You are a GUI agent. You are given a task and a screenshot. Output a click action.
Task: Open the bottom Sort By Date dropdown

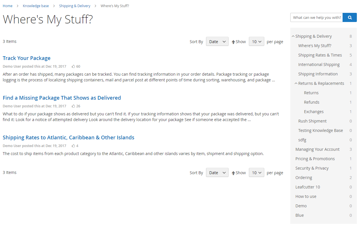[217, 173]
